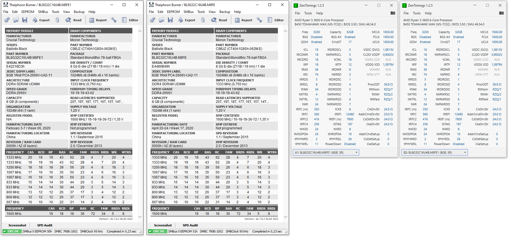
Task: Open File menu in ZenTimings A1 window
Action: click(297, 13)
